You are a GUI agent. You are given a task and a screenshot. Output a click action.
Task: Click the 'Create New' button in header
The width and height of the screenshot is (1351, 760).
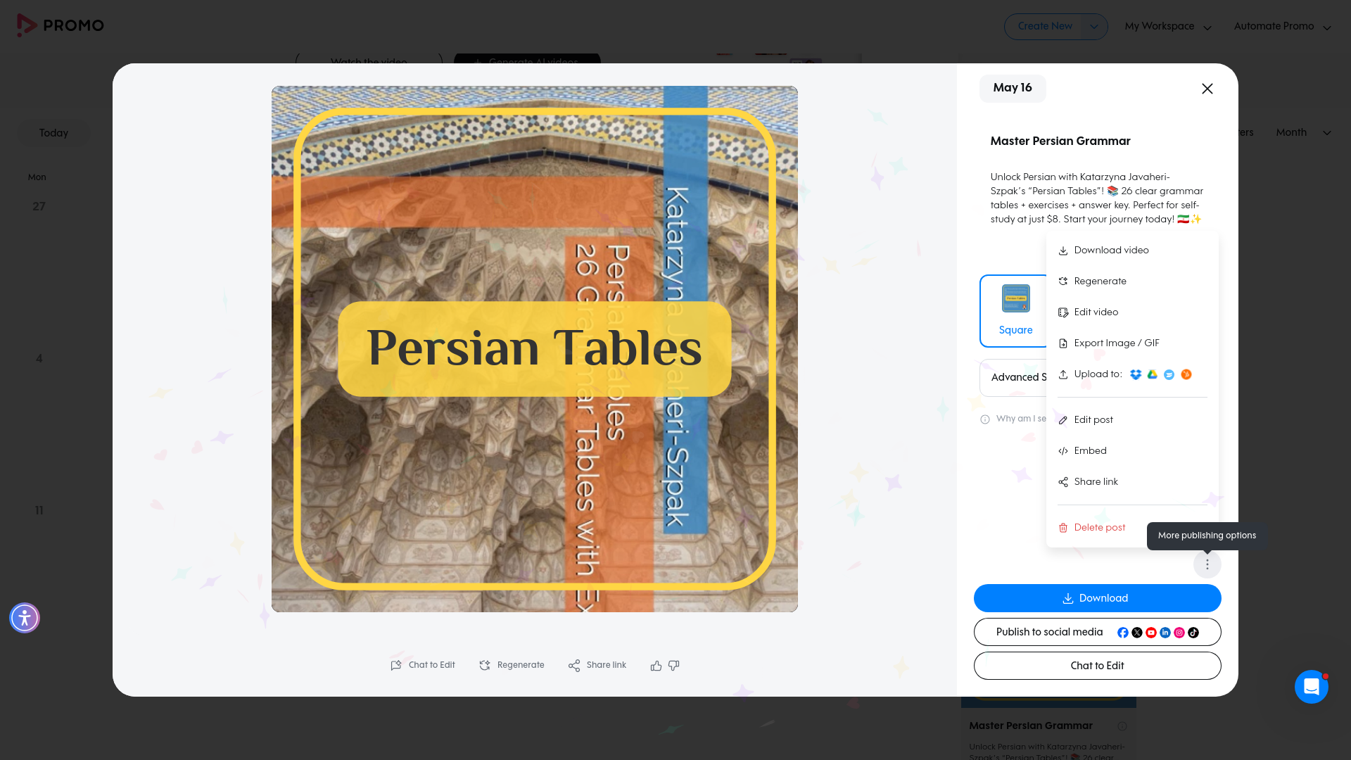[x=1045, y=26]
